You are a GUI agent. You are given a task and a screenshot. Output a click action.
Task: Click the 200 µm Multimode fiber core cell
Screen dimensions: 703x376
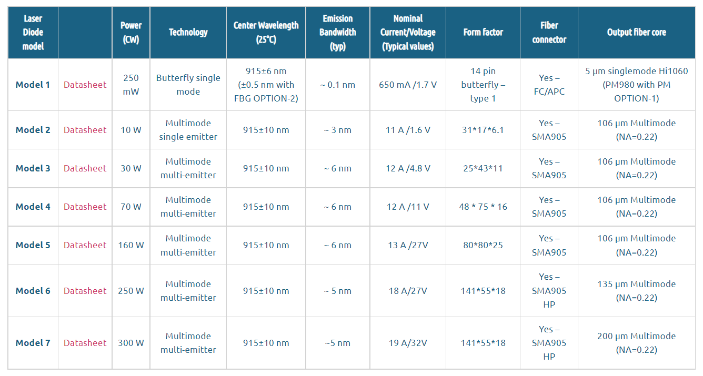(x=636, y=343)
